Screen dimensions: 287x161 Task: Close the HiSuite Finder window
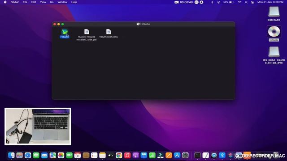click(x=55, y=24)
